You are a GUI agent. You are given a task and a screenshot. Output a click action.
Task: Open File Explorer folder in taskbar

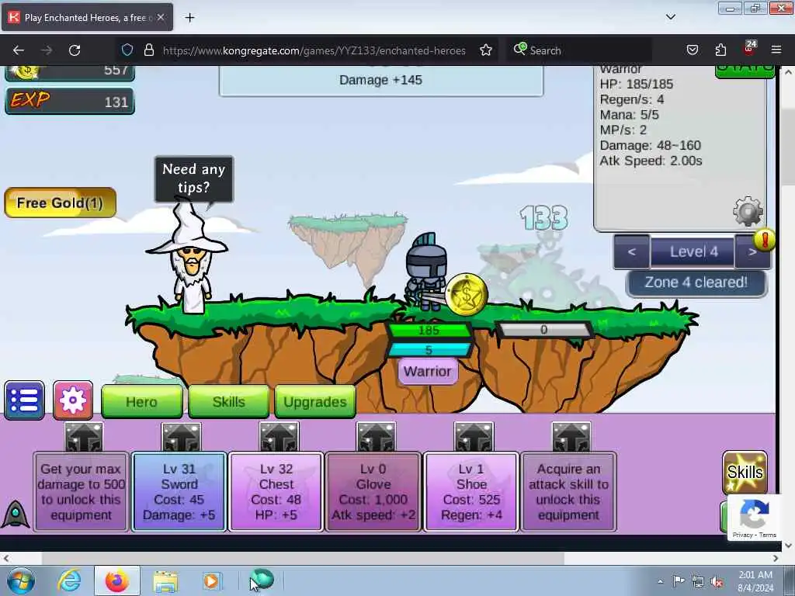[x=166, y=581]
